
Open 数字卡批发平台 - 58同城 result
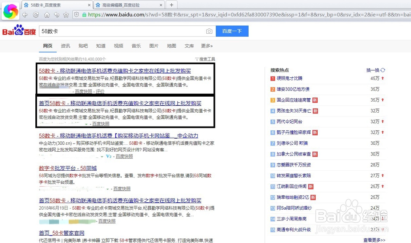[x=68, y=168]
